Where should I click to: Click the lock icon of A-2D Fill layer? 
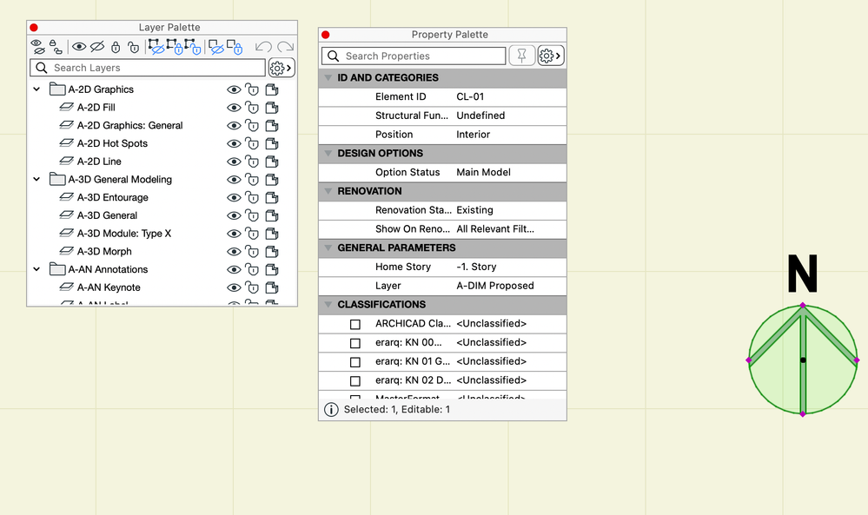[x=252, y=108]
